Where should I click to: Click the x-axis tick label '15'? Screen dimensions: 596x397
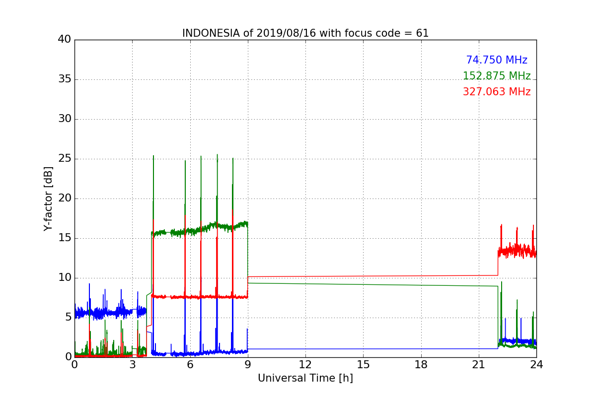click(363, 365)
